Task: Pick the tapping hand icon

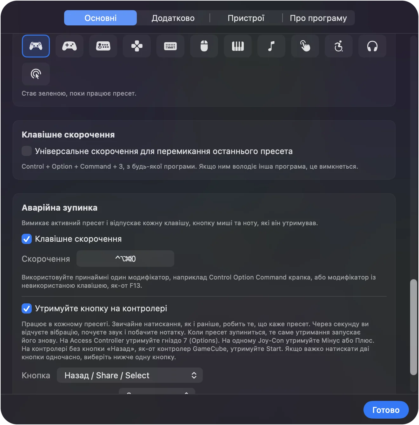Action: pyautogui.click(x=305, y=46)
